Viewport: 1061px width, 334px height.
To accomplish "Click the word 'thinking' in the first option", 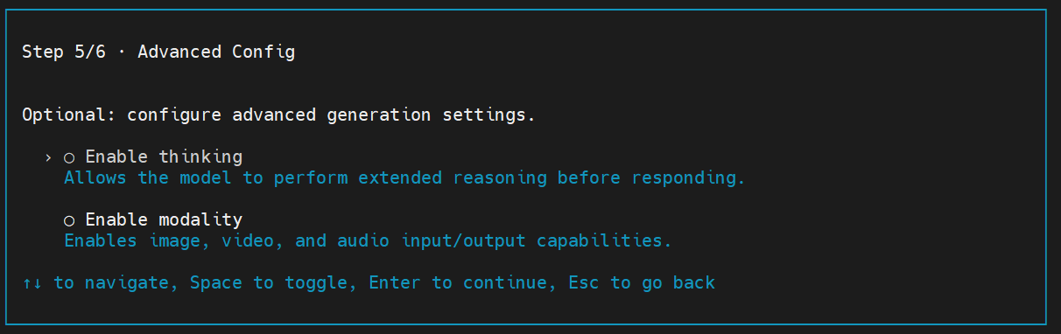I will [200, 157].
